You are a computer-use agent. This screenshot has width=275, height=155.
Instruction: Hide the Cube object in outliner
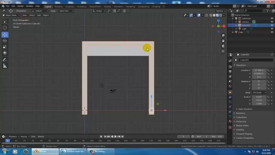coord(272,32)
